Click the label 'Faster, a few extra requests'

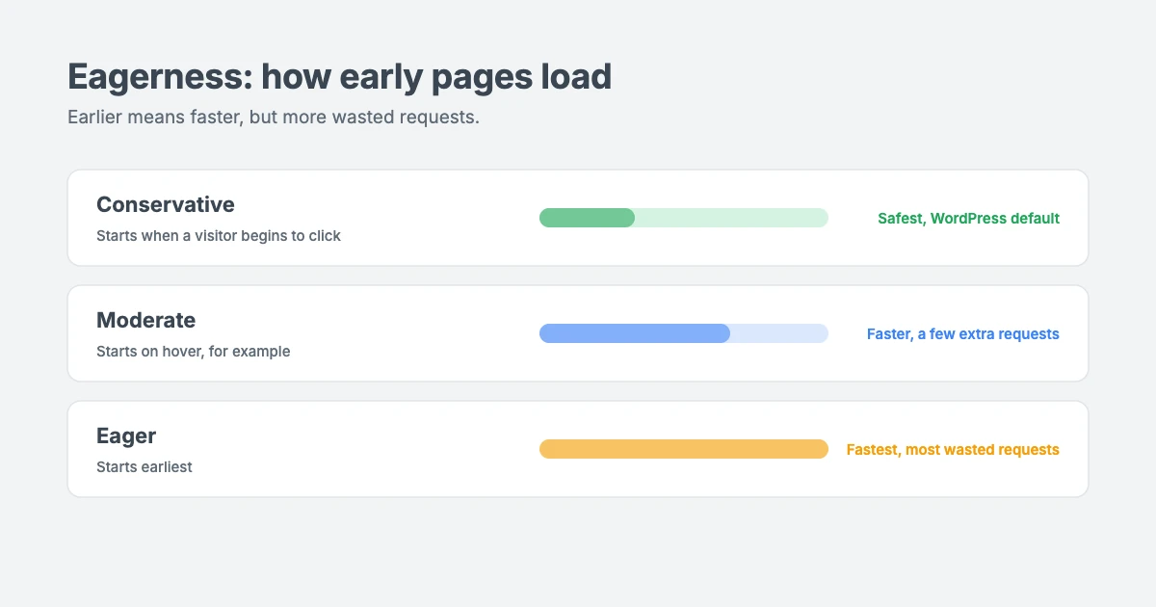[963, 334]
